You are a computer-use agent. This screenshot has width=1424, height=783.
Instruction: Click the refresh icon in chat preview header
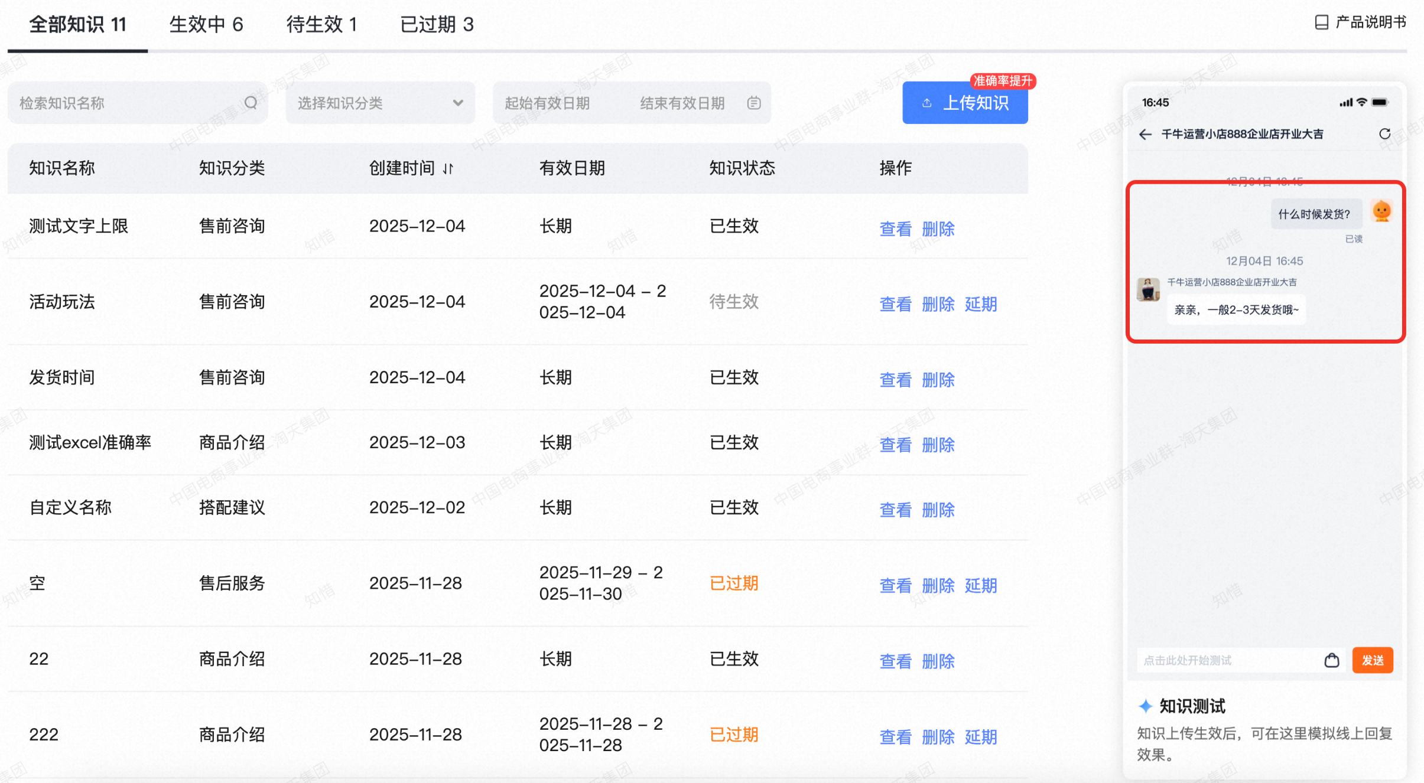[1384, 134]
